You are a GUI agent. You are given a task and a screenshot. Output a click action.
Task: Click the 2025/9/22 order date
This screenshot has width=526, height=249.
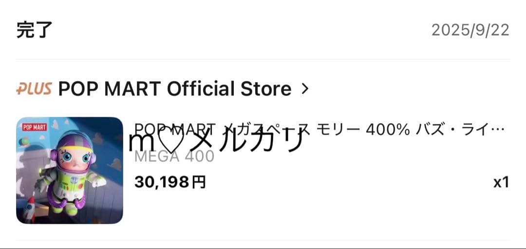point(470,30)
